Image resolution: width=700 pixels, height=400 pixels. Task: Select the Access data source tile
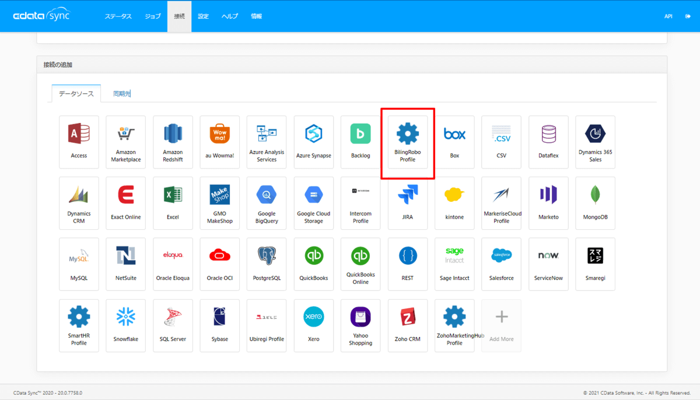click(79, 142)
